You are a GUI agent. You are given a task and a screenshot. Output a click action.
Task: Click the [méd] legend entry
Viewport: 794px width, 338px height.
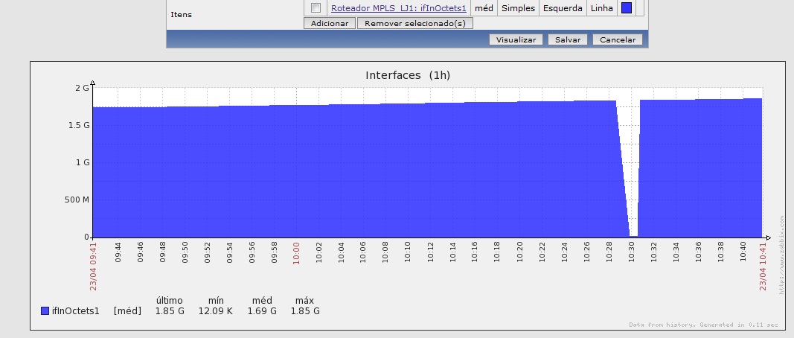point(127,311)
